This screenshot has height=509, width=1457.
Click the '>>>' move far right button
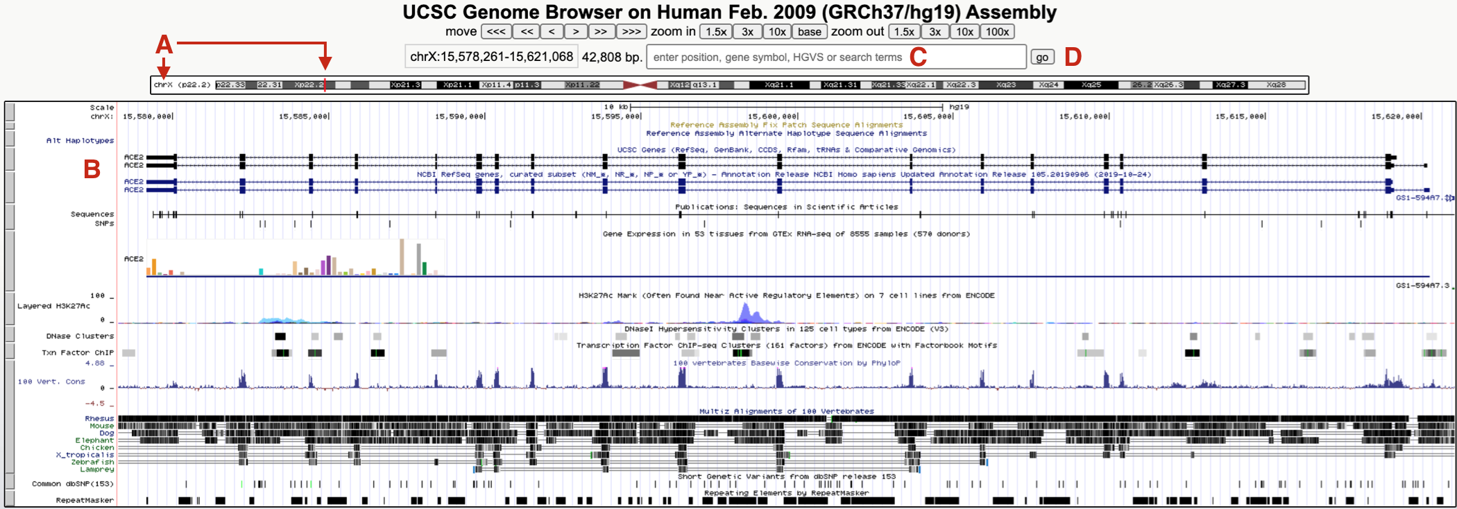(x=631, y=32)
